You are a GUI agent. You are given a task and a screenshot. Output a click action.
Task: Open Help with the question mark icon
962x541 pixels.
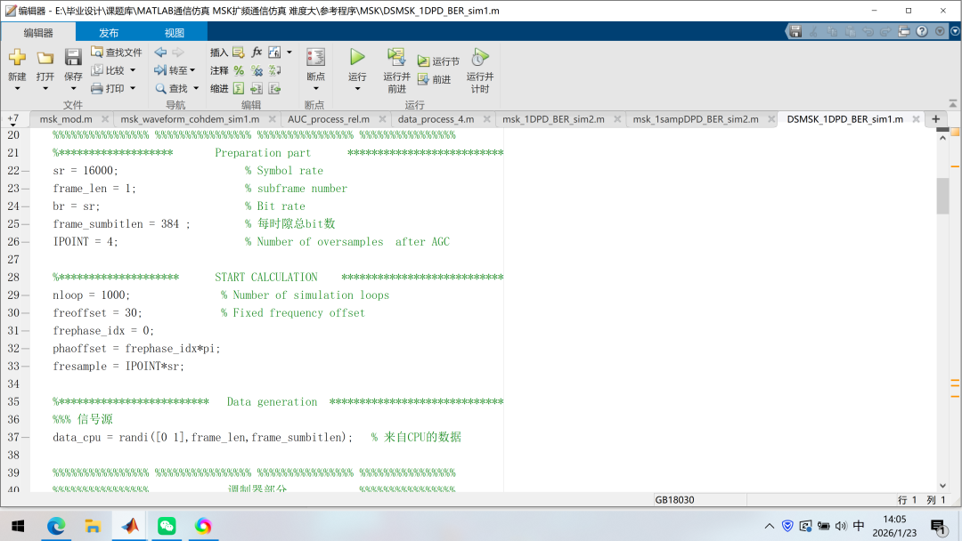tap(922, 31)
